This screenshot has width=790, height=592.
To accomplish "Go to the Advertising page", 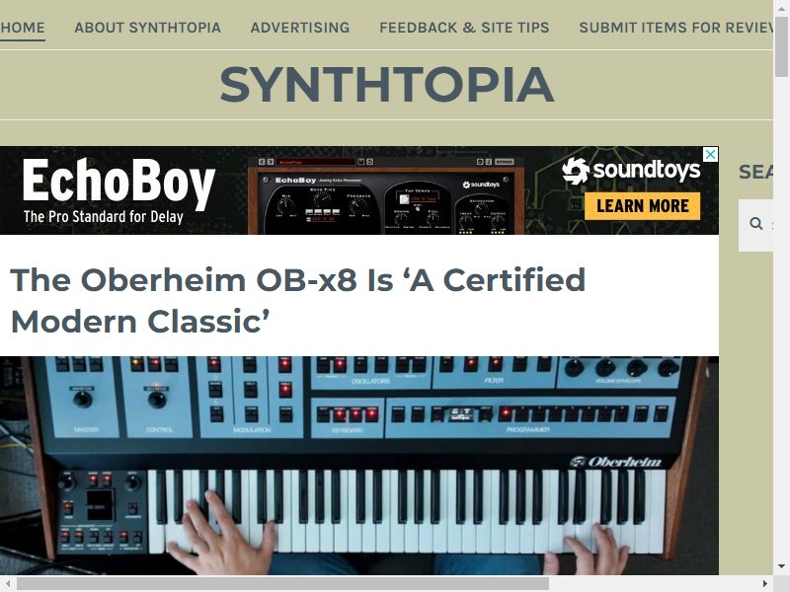I will point(300,28).
